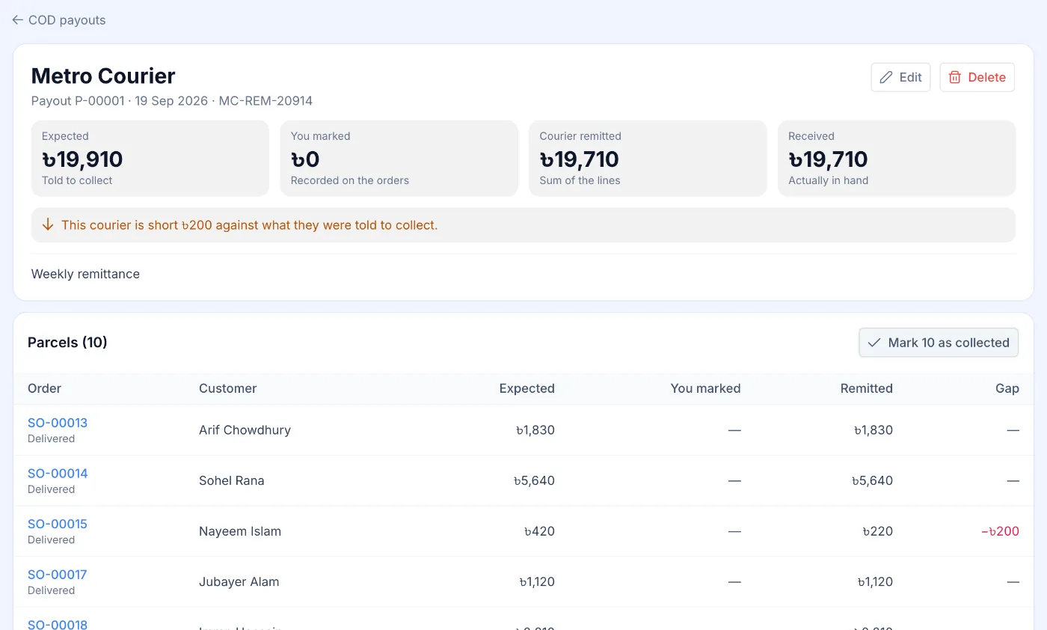The image size is (1047, 630).
Task: Click customer Jubayer Alam
Action: click(x=239, y=581)
